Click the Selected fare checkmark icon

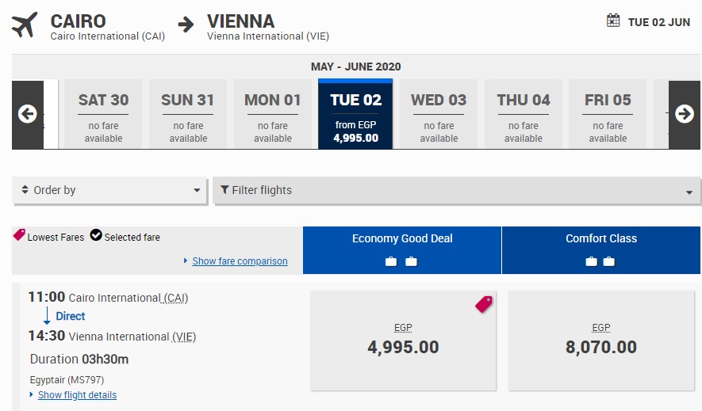pos(96,235)
